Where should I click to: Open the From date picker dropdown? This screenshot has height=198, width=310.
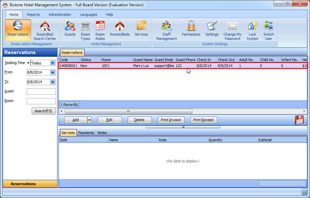52,72
